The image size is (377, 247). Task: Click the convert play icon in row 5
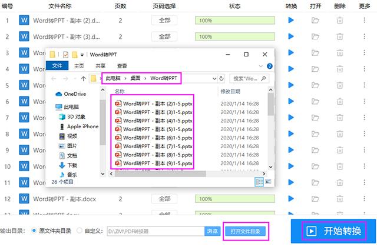pos(291,85)
